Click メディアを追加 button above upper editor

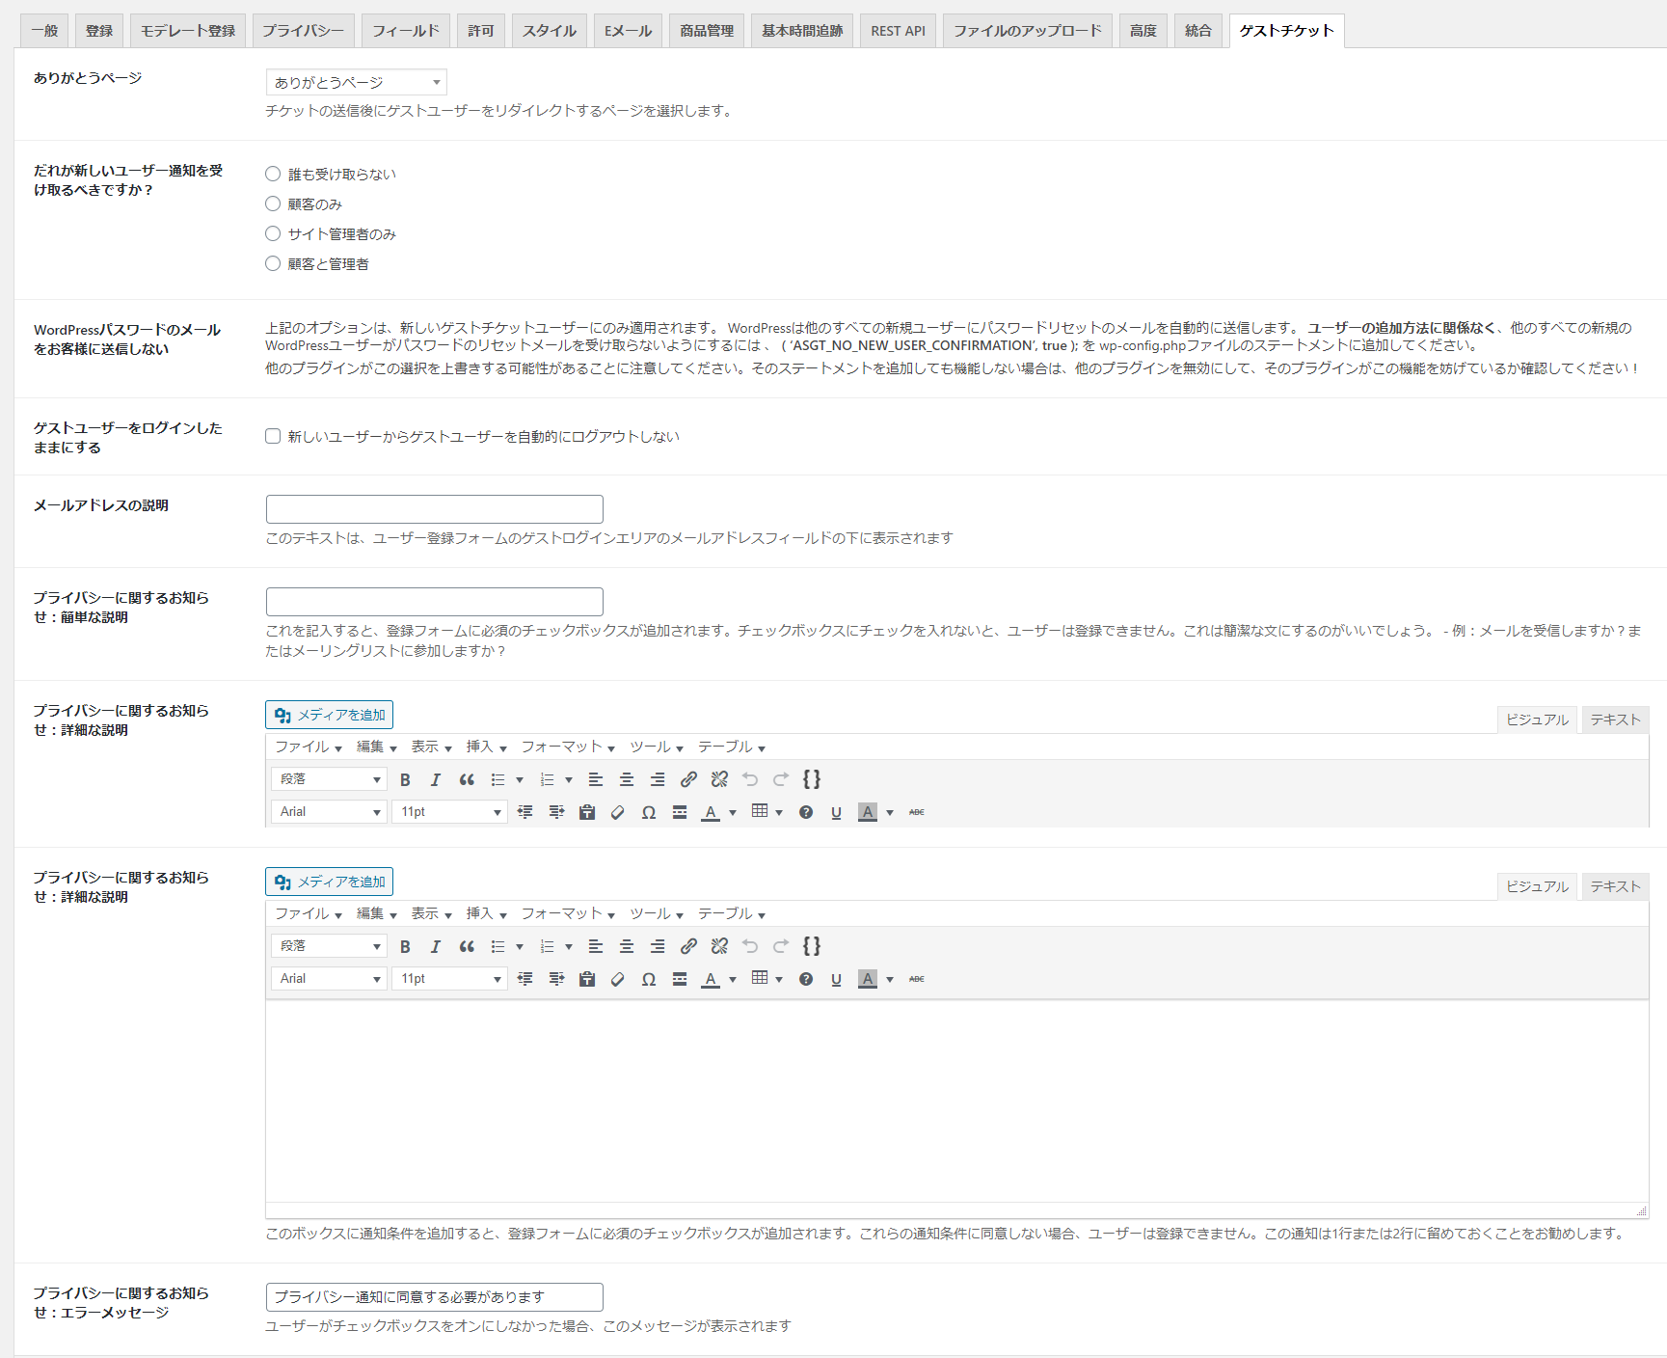329,715
